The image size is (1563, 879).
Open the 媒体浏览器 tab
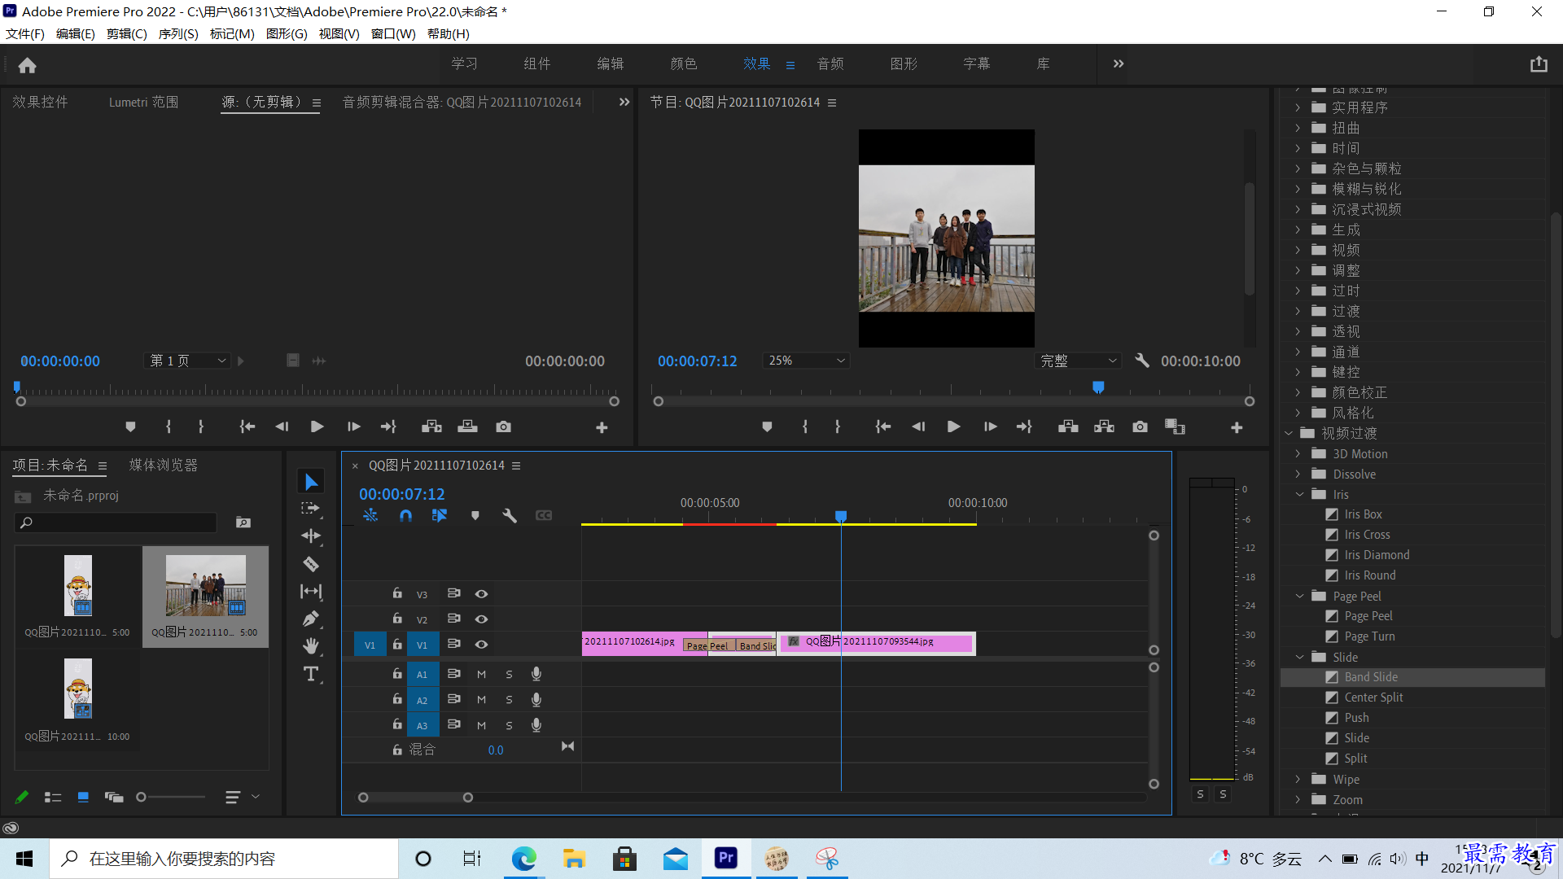pos(163,465)
